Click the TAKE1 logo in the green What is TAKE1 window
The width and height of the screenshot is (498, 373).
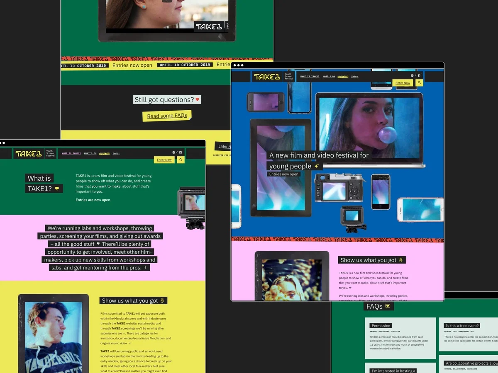tap(29, 154)
